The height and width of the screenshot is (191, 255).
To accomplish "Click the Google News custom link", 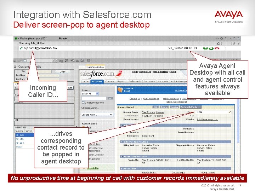I will point(208,173).
